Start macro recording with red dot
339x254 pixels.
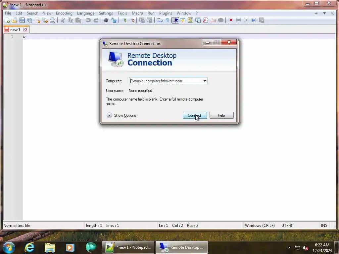pyautogui.click(x=231, y=20)
